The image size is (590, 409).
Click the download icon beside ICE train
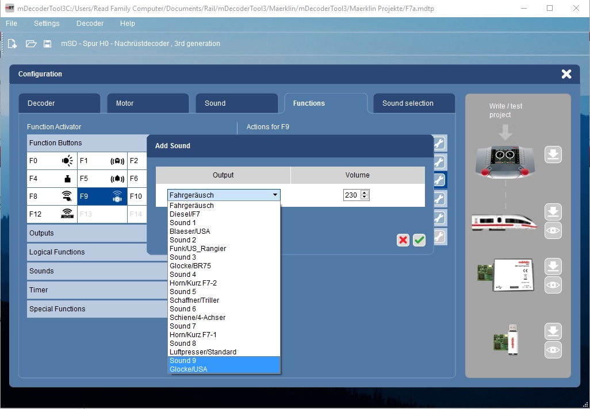coord(553,213)
